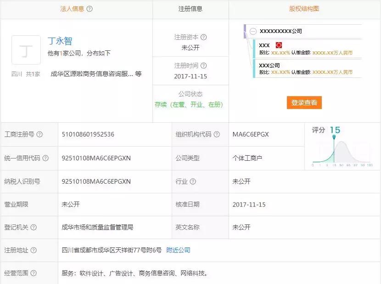
Task: Click the question mark next to 经营范围
Action: click(33, 273)
